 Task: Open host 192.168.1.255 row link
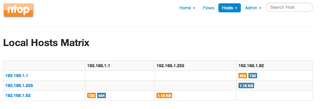coord(19,86)
